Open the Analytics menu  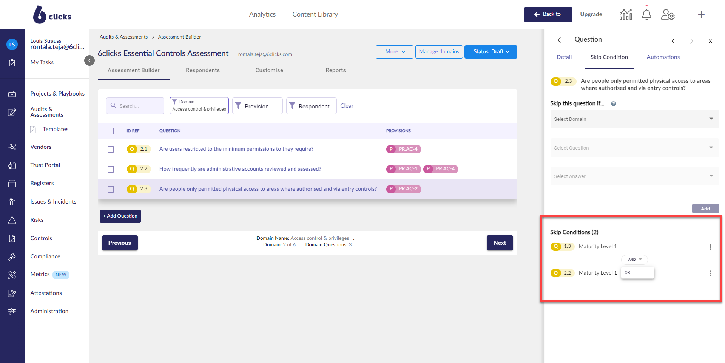click(262, 14)
